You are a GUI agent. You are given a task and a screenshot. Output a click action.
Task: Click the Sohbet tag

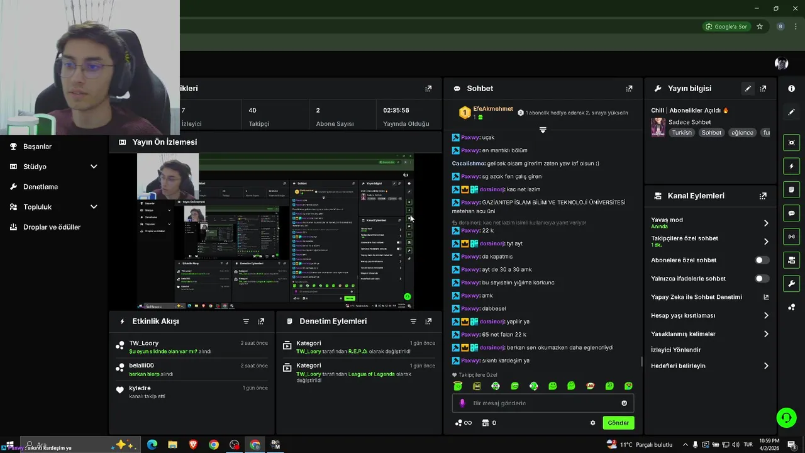coord(711,133)
